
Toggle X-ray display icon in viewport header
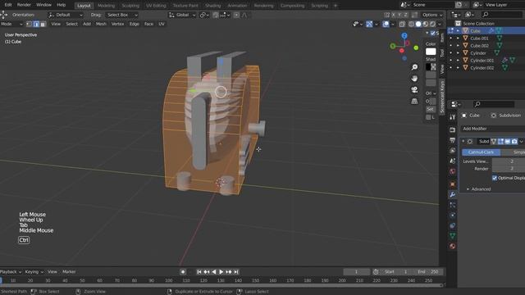[402, 24]
